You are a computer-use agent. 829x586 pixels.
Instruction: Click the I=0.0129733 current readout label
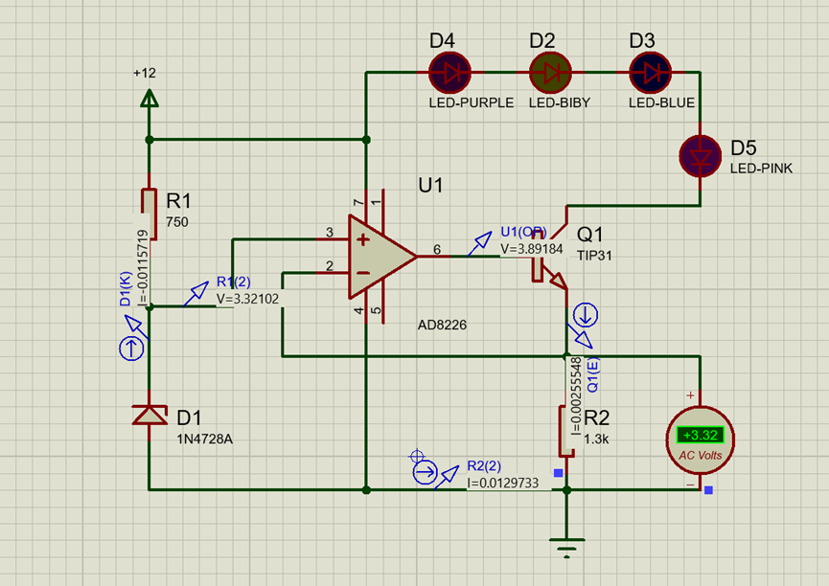coord(503,483)
